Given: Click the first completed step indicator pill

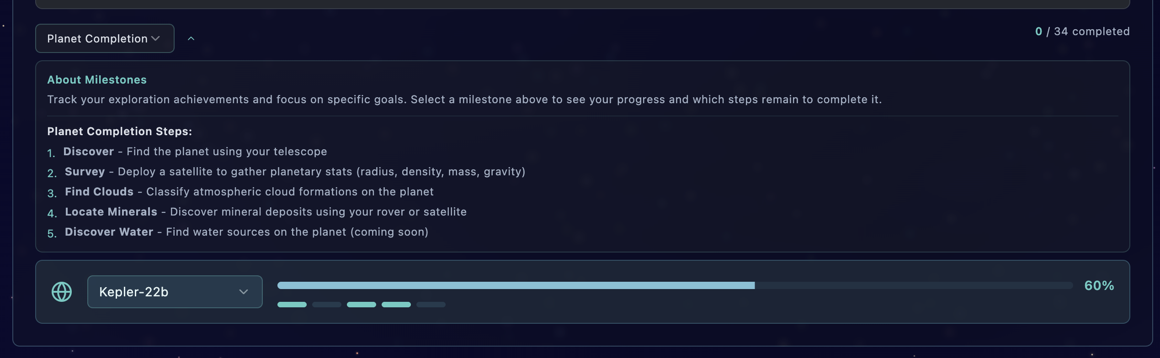Looking at the screenshot, I should point(292,305).
